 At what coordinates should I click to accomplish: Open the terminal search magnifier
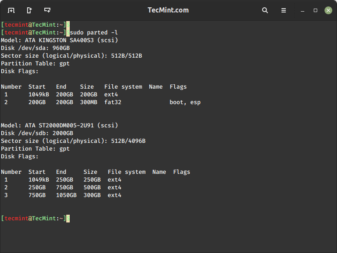pyautogui.click(x=265, y=10)
